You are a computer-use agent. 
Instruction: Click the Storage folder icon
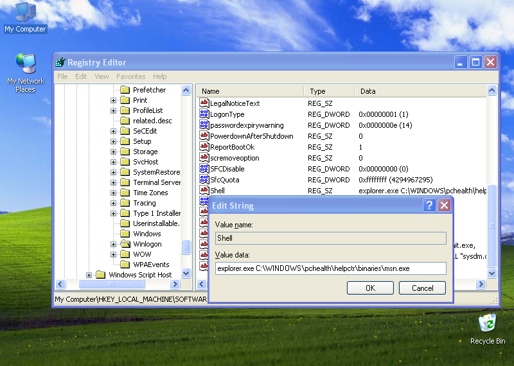click(x=125, y=152)
